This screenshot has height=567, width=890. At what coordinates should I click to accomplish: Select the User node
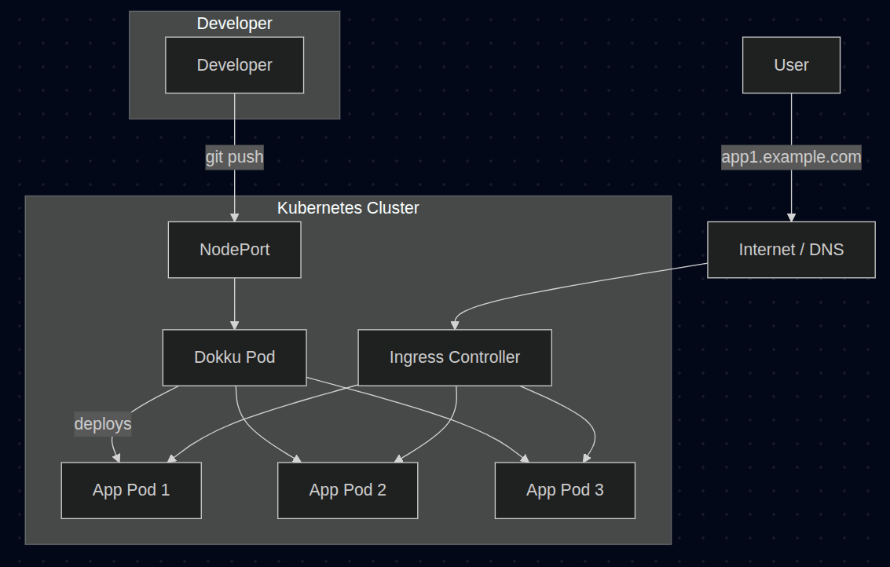coord(791,65)
